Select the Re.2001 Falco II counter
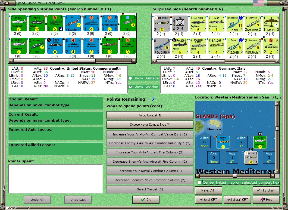288x210 pixels. point(180,46)
